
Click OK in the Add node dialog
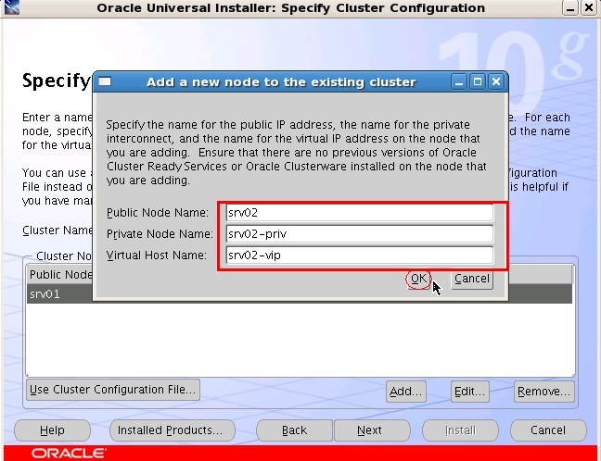pyautogui.click(x=418, y=279)
